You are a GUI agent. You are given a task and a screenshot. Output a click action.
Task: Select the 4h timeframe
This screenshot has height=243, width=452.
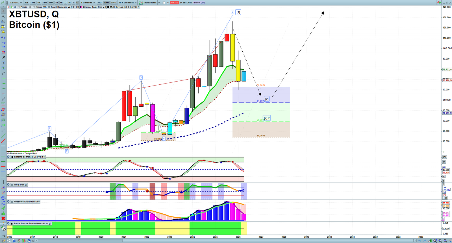[61, 3]
